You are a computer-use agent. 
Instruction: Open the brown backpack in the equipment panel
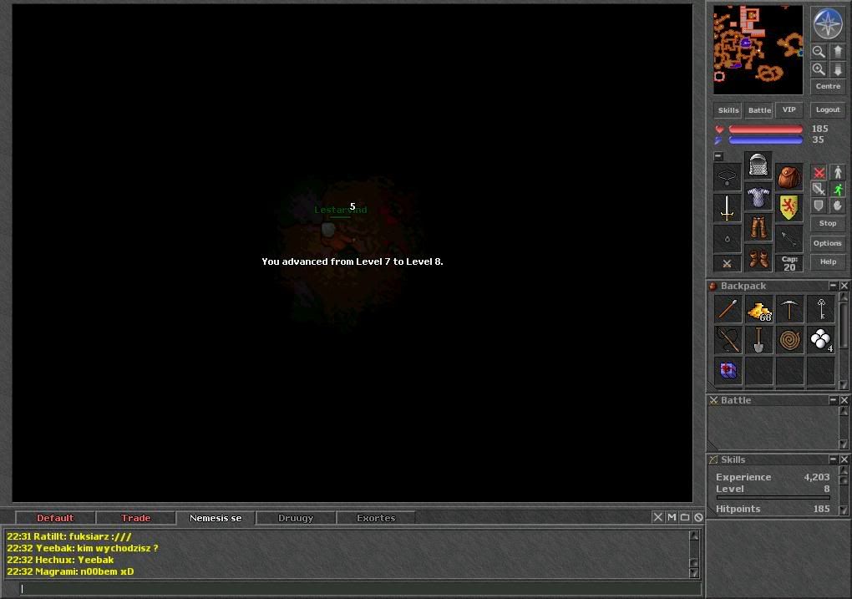coord(789,177)
